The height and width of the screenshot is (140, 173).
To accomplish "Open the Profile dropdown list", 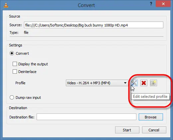I will (x=97, y=83).
